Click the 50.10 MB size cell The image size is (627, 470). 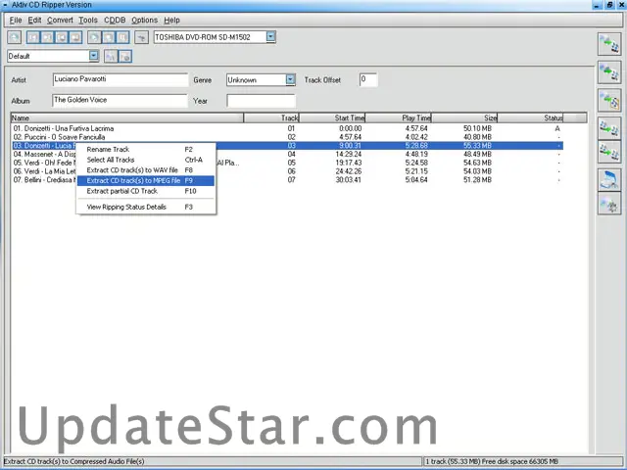pos(477,128)
